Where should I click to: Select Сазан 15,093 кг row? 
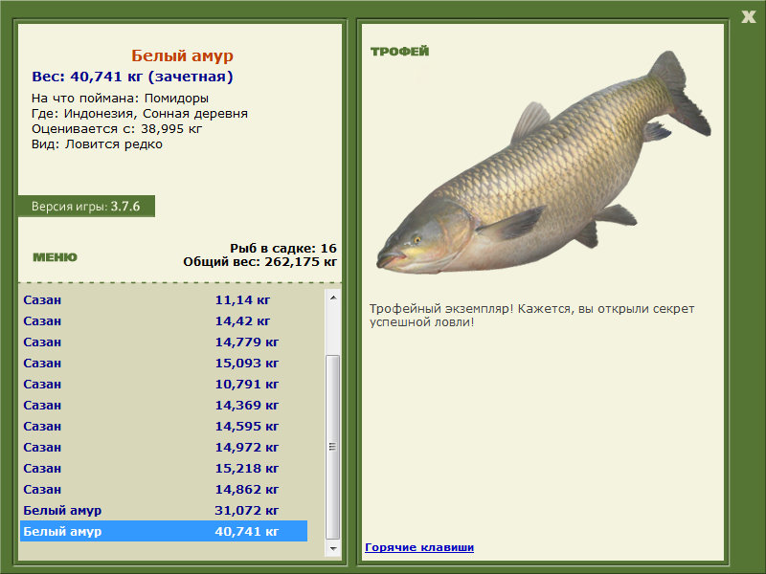coord(164,363)
